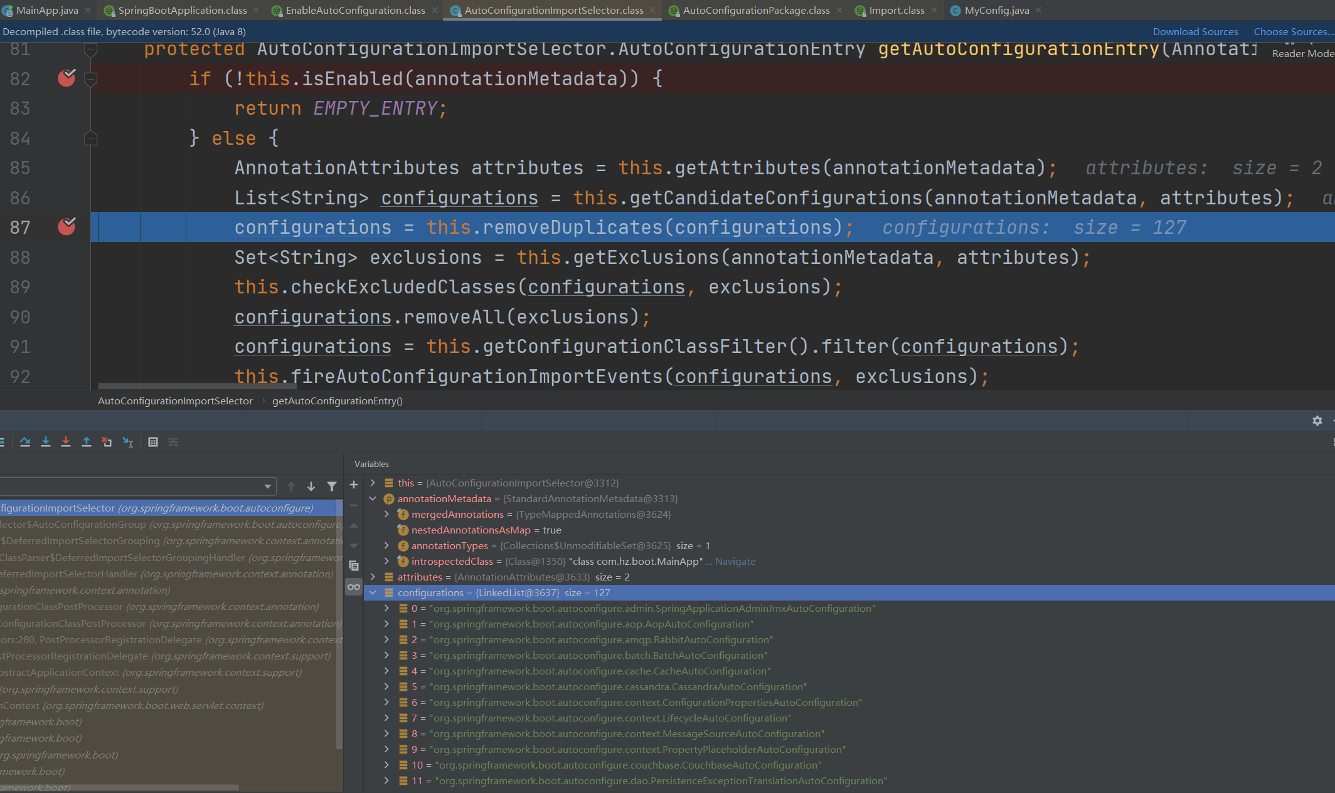Image resolution: width=1335 pixels, height=793 pixels.
Task: Switch to the MyConfig.java tab
Action: pyautogui.click(x=996, y=10)
